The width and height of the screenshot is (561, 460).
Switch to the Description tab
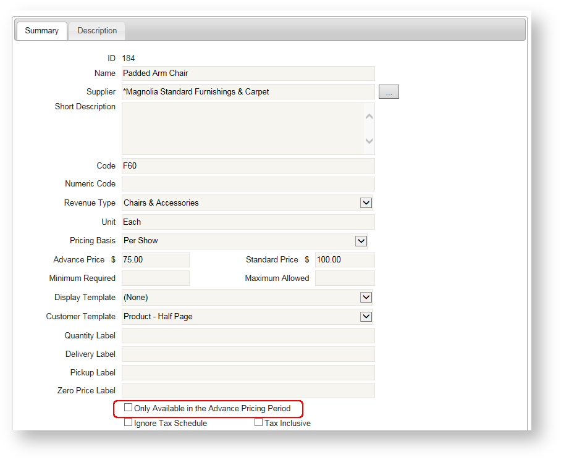[96, 30]
